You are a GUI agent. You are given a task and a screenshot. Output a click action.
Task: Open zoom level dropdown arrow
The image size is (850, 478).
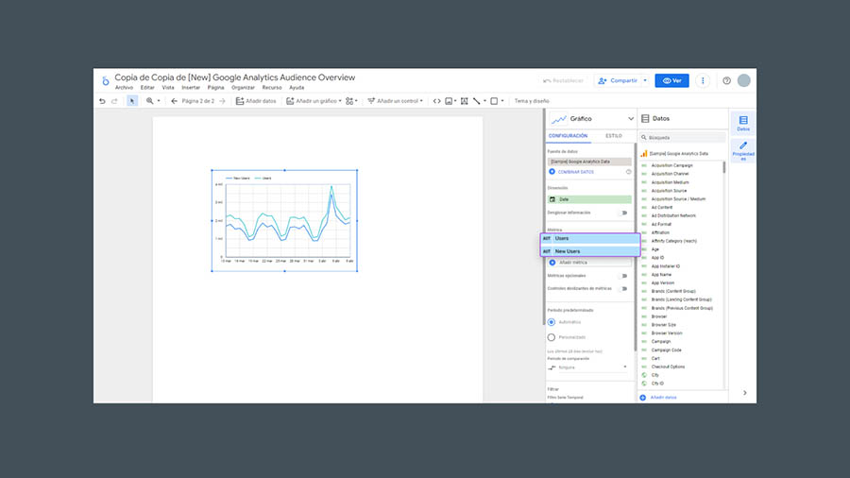point(159,101)
